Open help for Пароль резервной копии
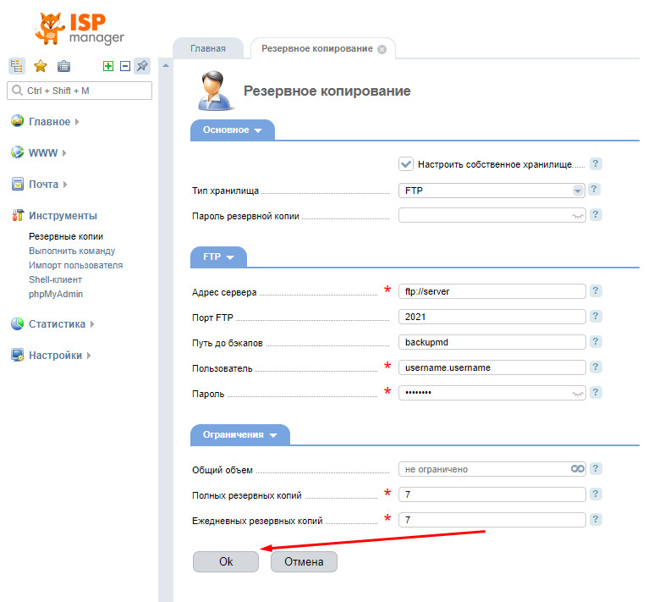This screenshot has height=602, width=670. 596,214
